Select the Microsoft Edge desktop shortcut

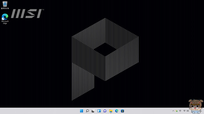tap(5, 19)
